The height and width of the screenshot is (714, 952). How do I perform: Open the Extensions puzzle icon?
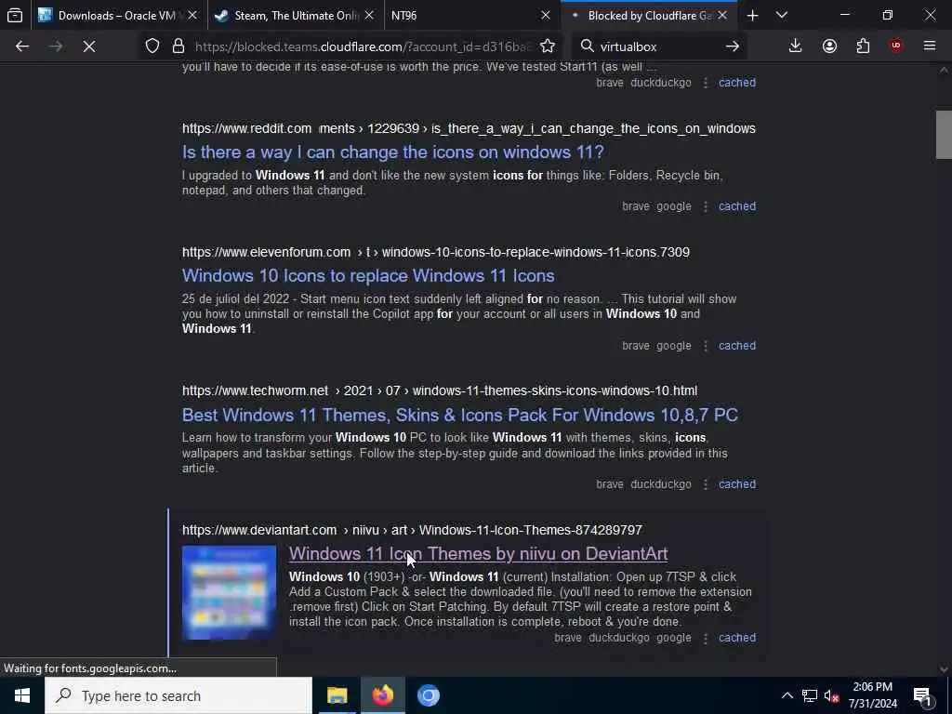click(863, 46)
